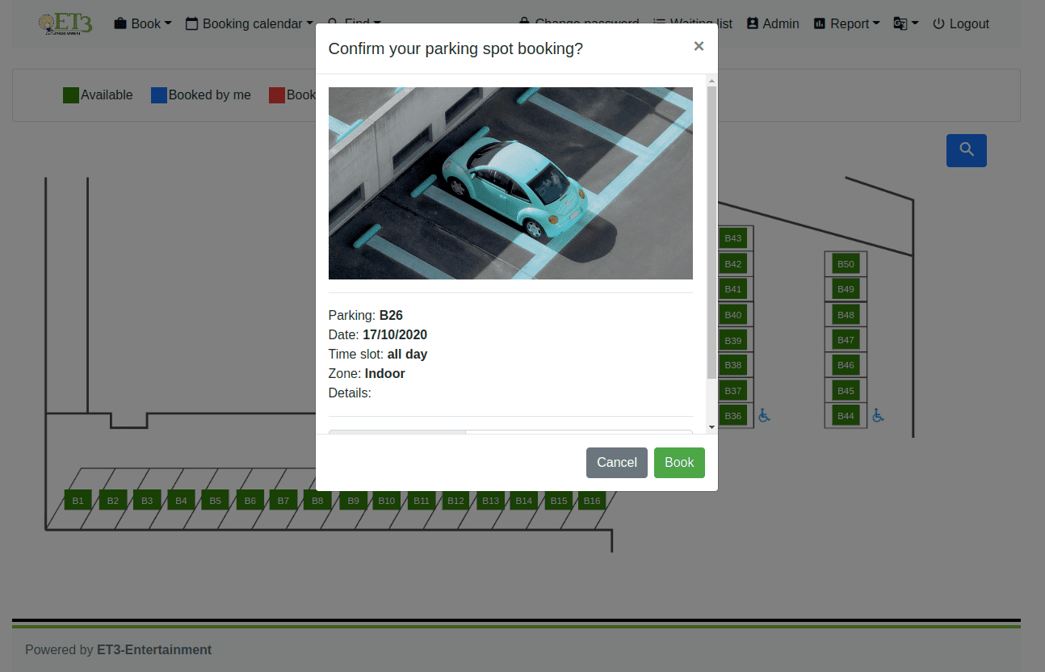Select parking spot B10
1045x672 pixels.
(x=387, y=501)
